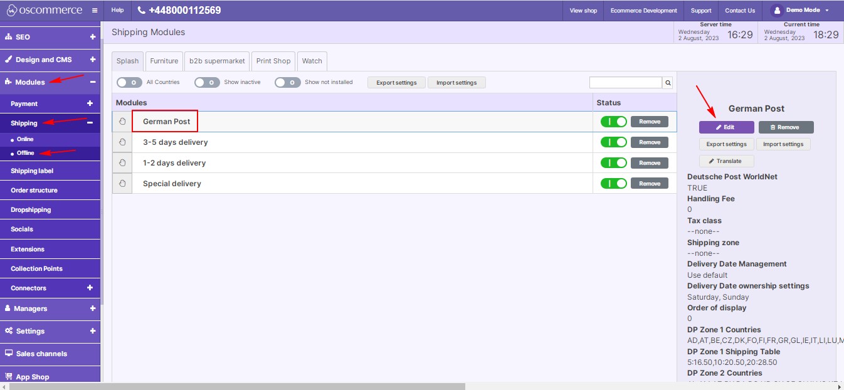Expand the Settings sidebar section
This screenshot has width=844, height=390.
(92, 331)
